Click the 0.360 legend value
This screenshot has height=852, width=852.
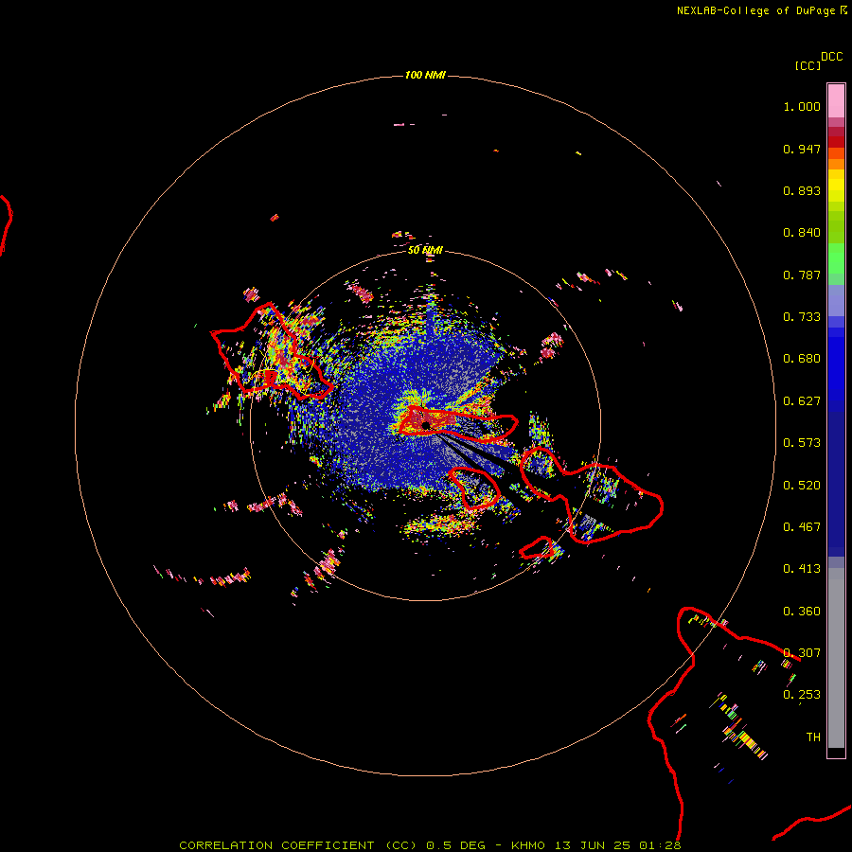(802, 612)
